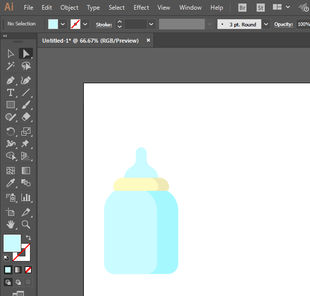Viewport: 310px width, 296px height.
Task: Pick the Rectangle tool
Action: pyautogui.click(x=10, y=105)
